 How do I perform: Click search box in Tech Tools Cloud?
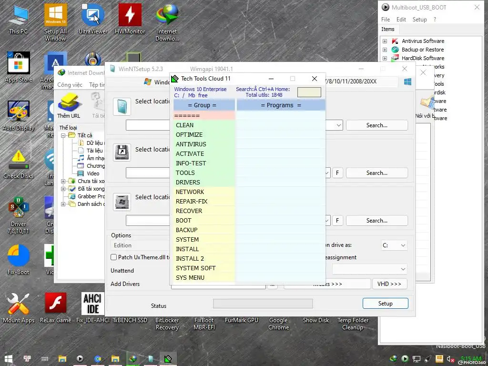309,92
